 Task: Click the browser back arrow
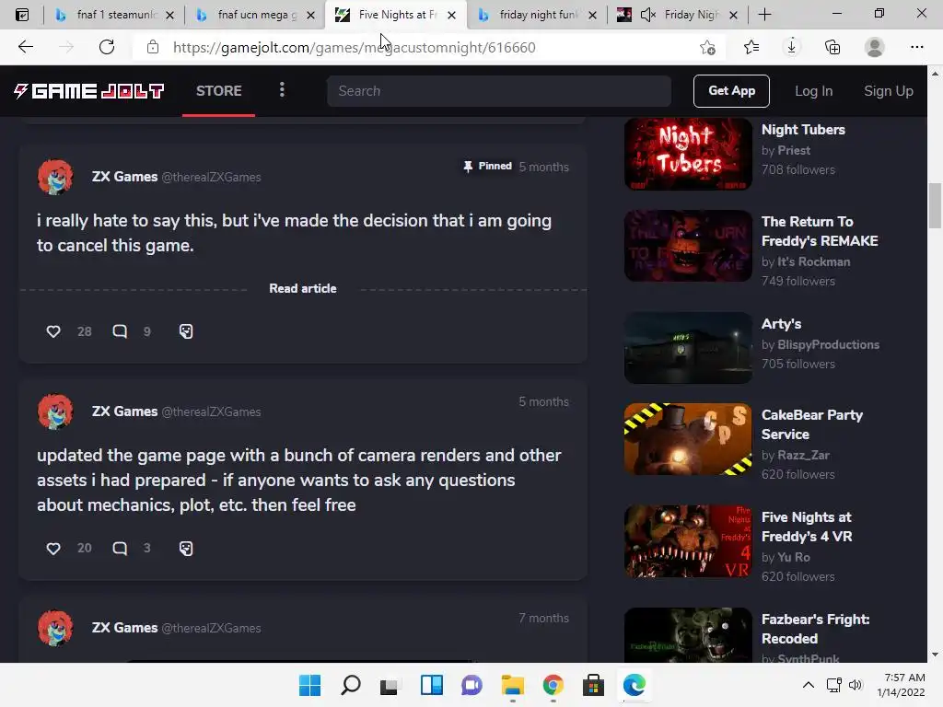pos(25,47)
